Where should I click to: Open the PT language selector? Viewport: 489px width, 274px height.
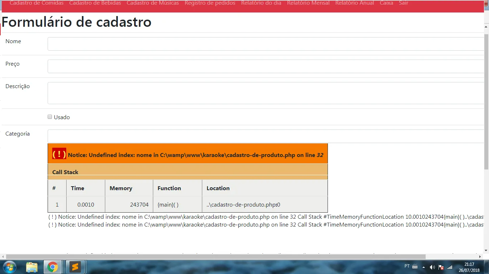tap(407, 266)
